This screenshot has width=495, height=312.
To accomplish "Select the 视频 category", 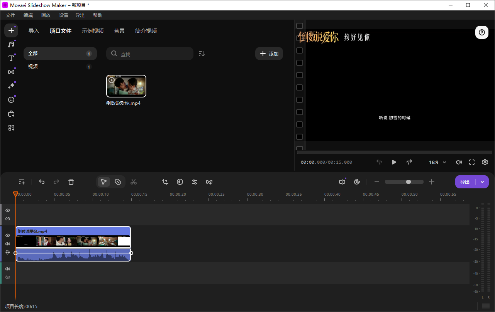I will point(60,67).
